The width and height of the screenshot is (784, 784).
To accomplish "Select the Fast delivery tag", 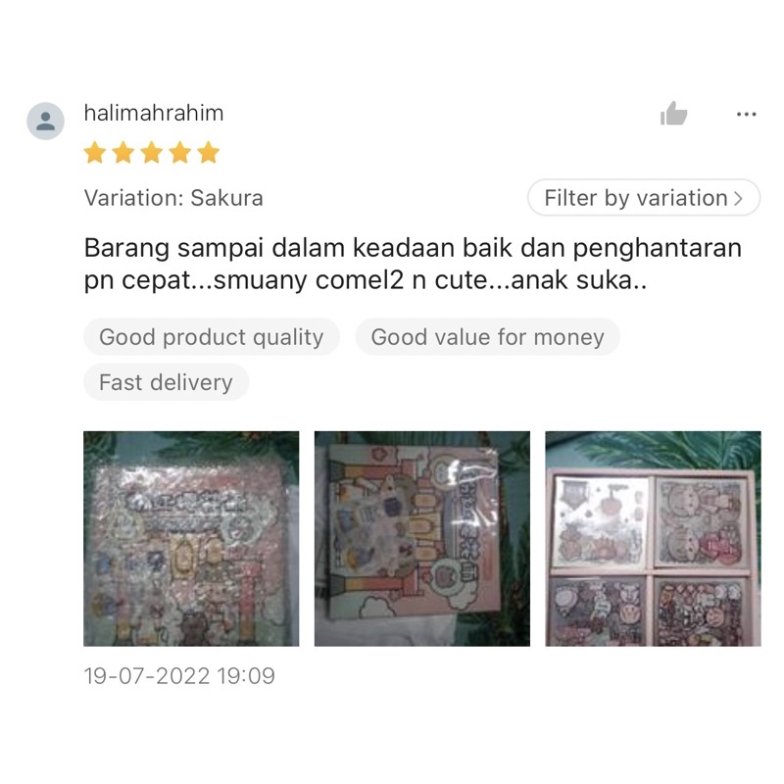I will click(166, 382).
